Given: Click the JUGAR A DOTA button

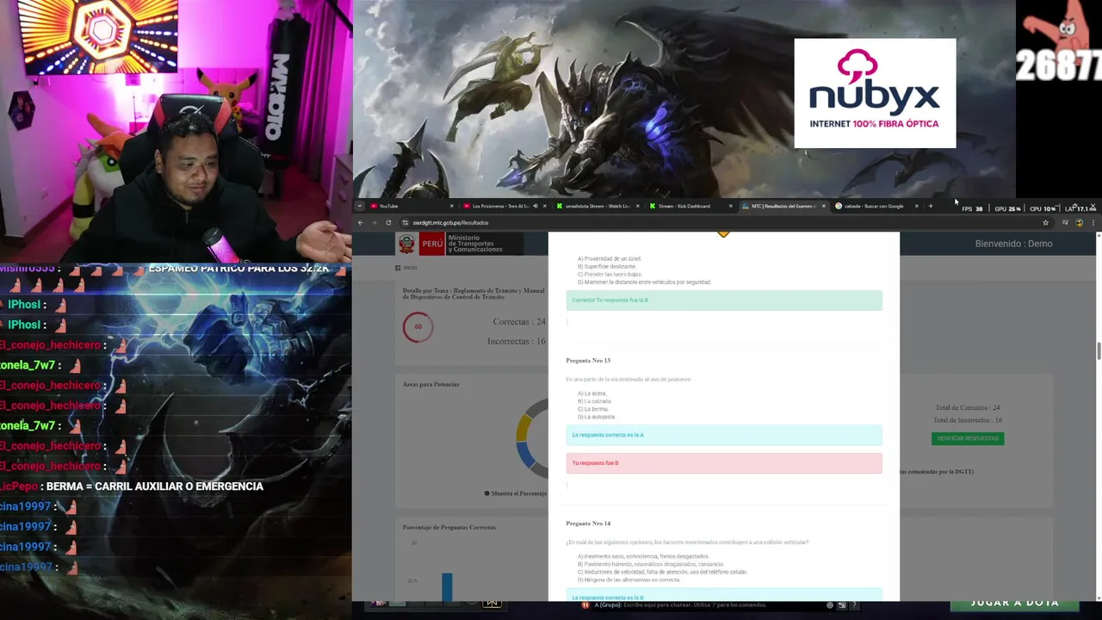Looking at the screenshot, I should tap(1014, 604).
